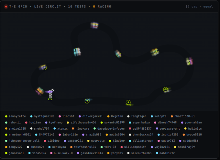Click the red live indicator dot

[x=6, y=6]
